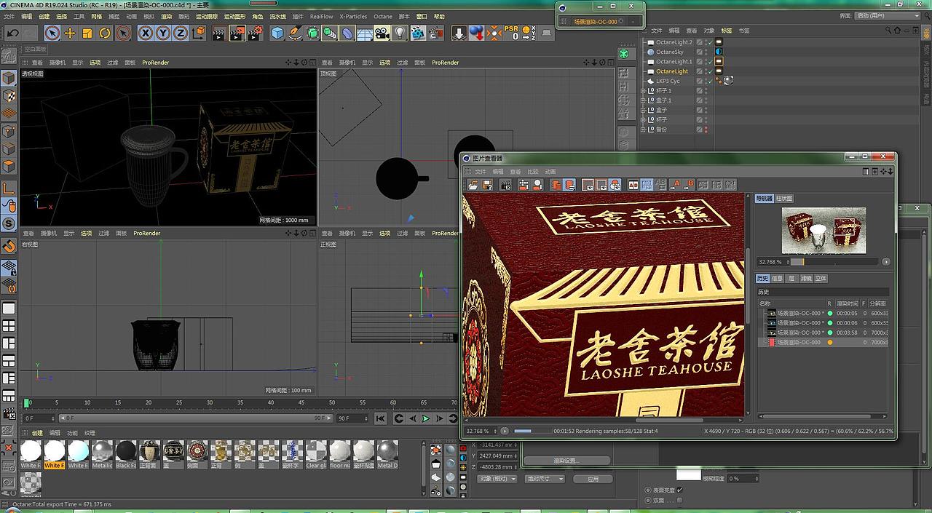
Task: Click OctaneLight.1 light tag icon
Action: [x=719, y=62]
